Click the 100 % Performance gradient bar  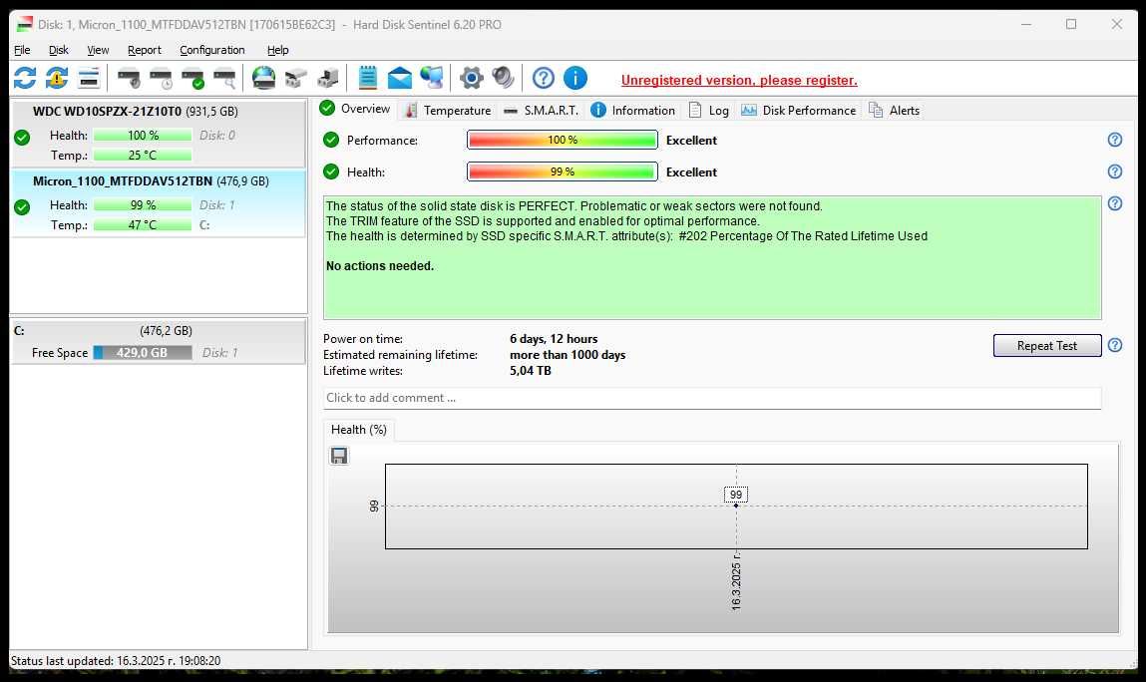[x=563, y=140]
